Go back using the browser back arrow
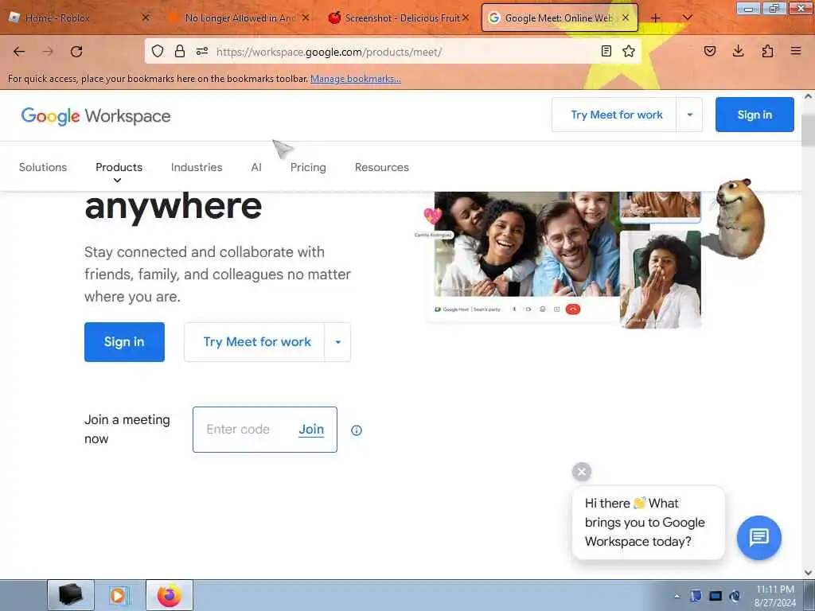Viewport: 815px width, 611px height. click(19, 52)
